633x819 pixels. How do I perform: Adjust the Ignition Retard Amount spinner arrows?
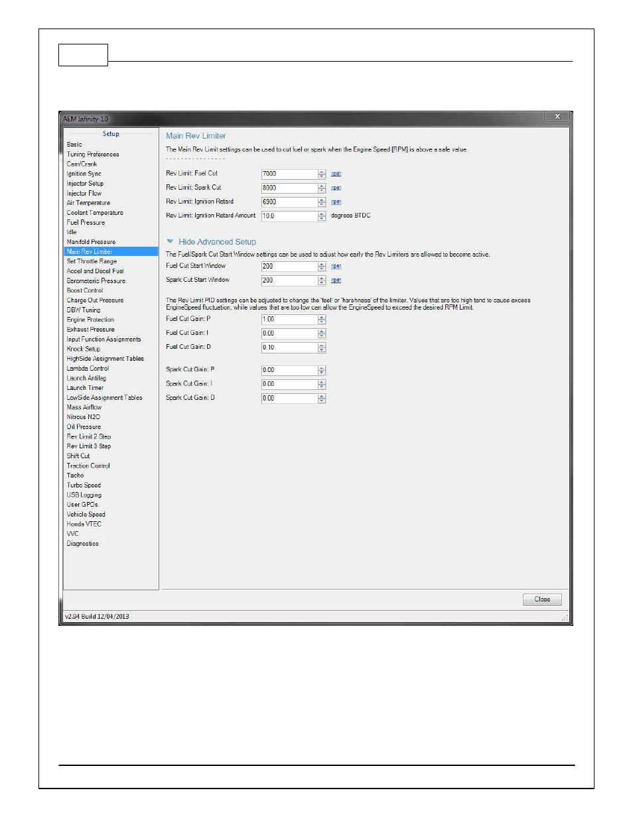point(322,216)
